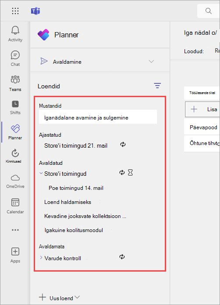Open the Päevapood task row
Screen dimensions: 220x305
coord(202,127)
